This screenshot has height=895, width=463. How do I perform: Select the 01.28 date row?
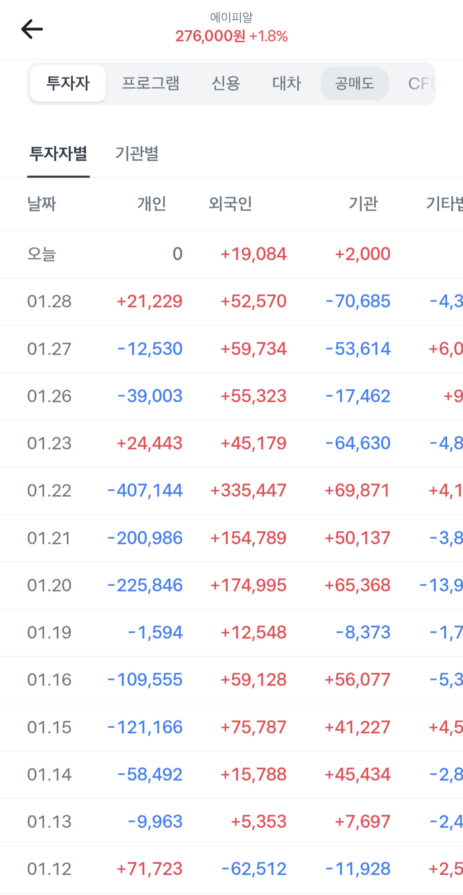point(231,302)
